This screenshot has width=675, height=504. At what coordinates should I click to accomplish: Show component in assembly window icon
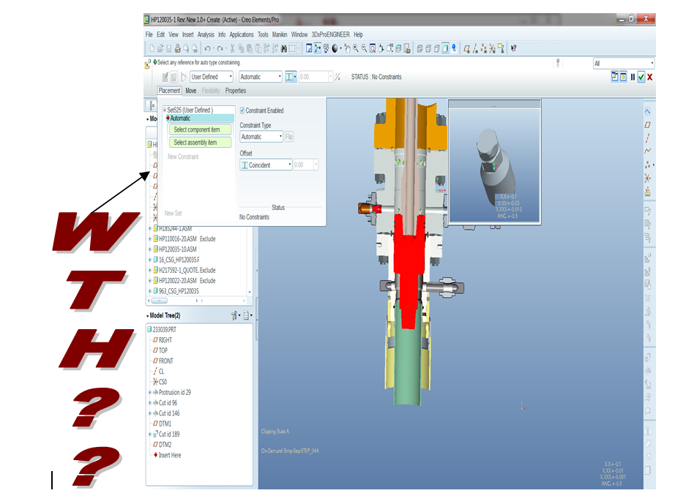click(x=623, y=77)
